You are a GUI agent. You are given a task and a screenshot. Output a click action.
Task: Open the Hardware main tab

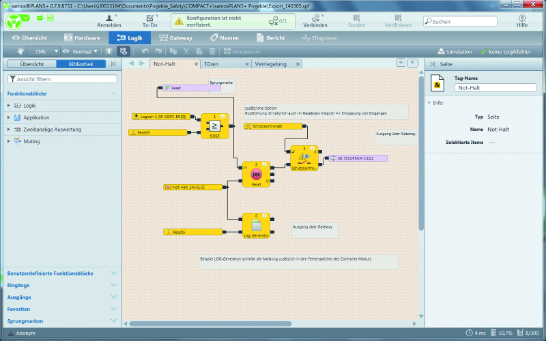point(82,38)
